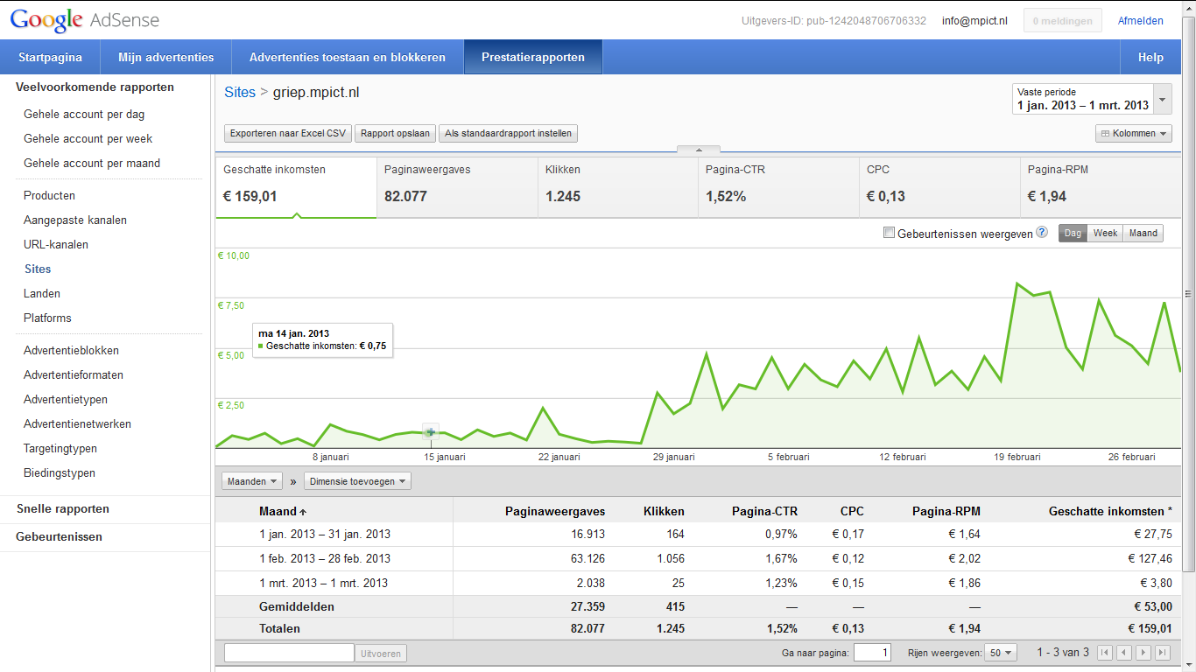Switch chart to Dag view
1196x672 pixels.
(x=1073, y=234)
